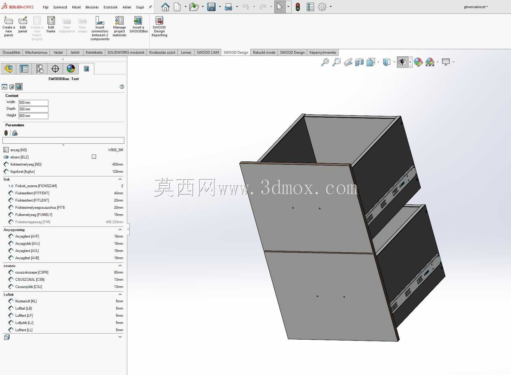Collapse the fiok section
511x375 pixels.
click(x=120, y=179)
